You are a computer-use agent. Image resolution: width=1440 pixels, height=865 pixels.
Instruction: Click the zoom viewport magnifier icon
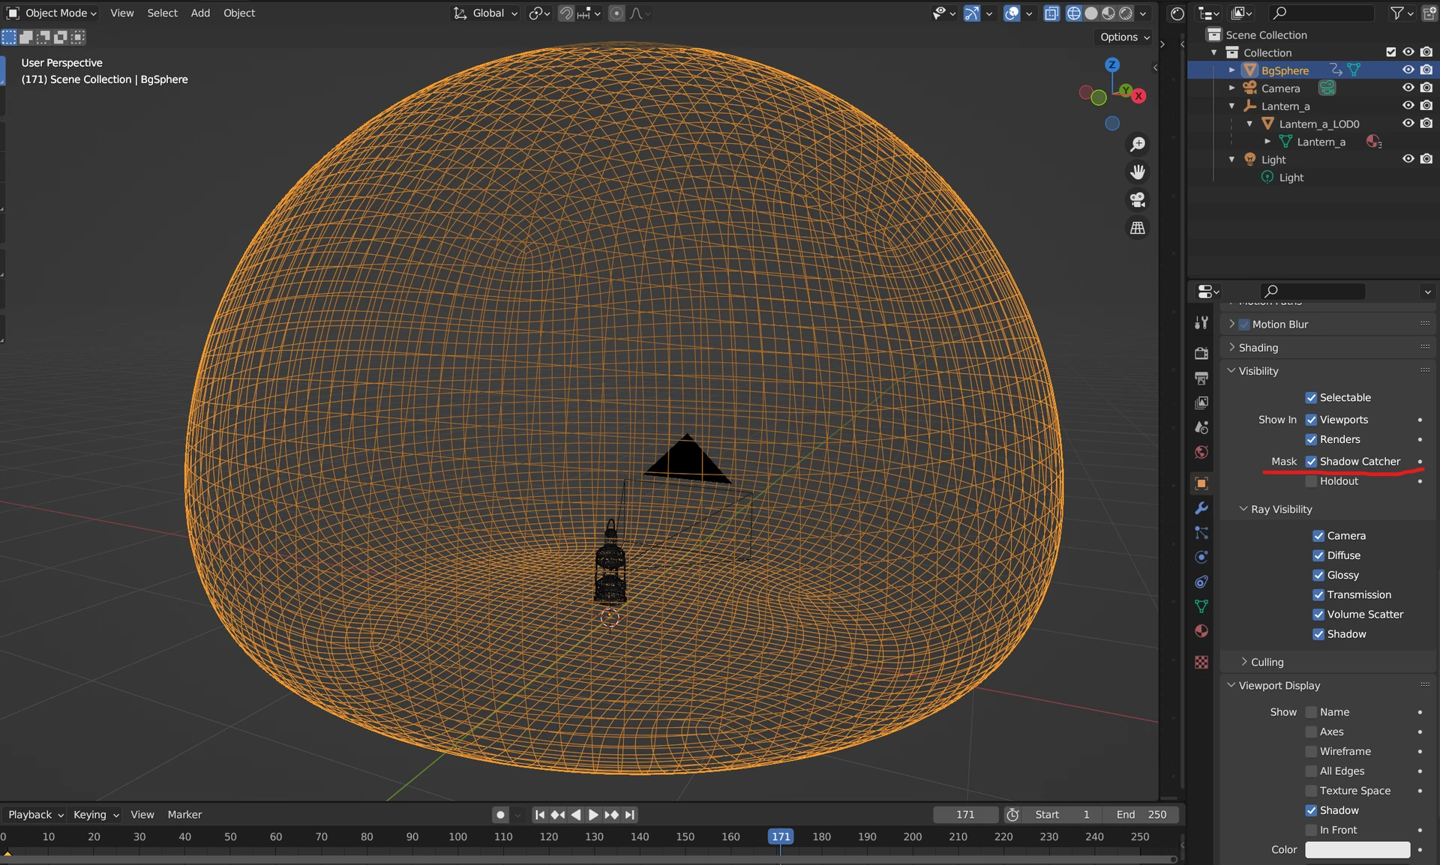(1138, 144)
